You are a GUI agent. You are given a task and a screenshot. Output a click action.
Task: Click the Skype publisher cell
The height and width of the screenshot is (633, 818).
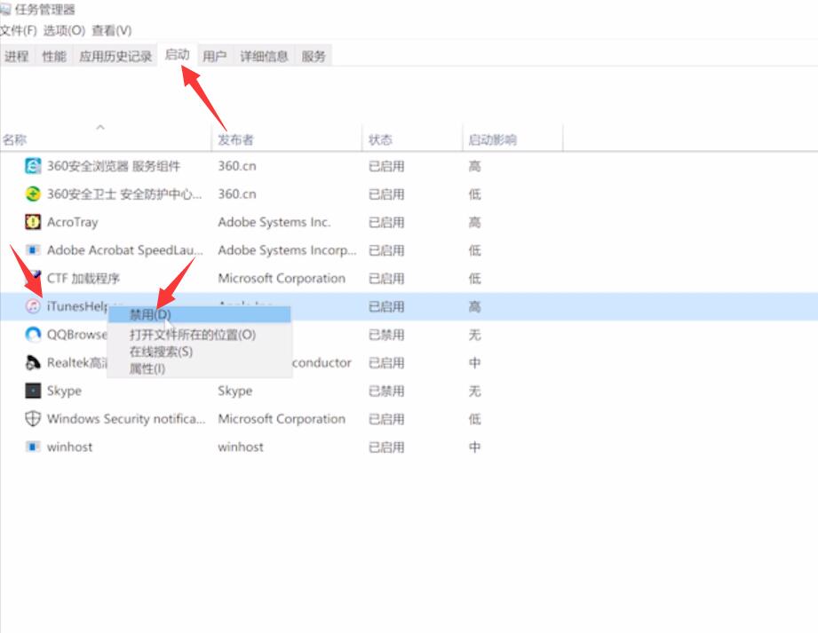coord(235,391)
